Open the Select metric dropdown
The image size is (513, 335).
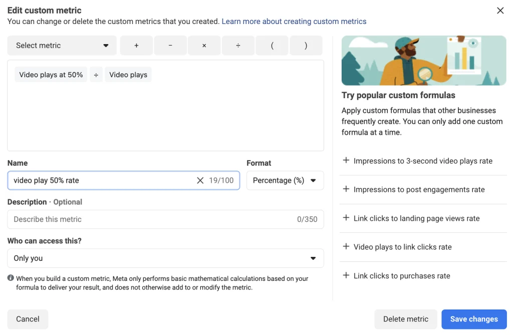pyautogui.click(x=62, y=45)
